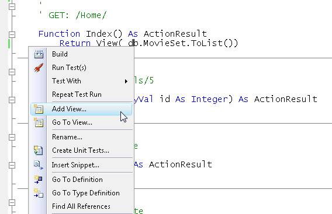Screen dimensions: 332x214
Task: Expand the Test With submenu arrow
Action: coord(126,81)
